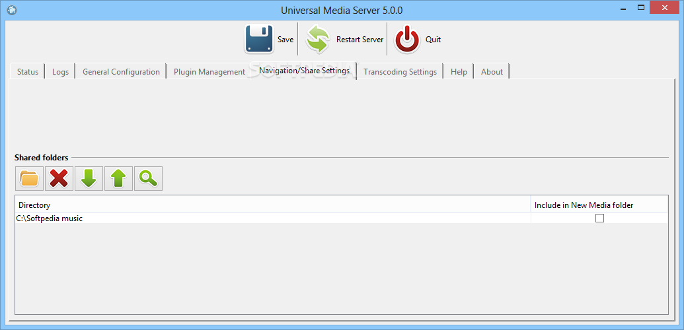Select the Navigation/Share Settings tab

click(x=304, y=70)
